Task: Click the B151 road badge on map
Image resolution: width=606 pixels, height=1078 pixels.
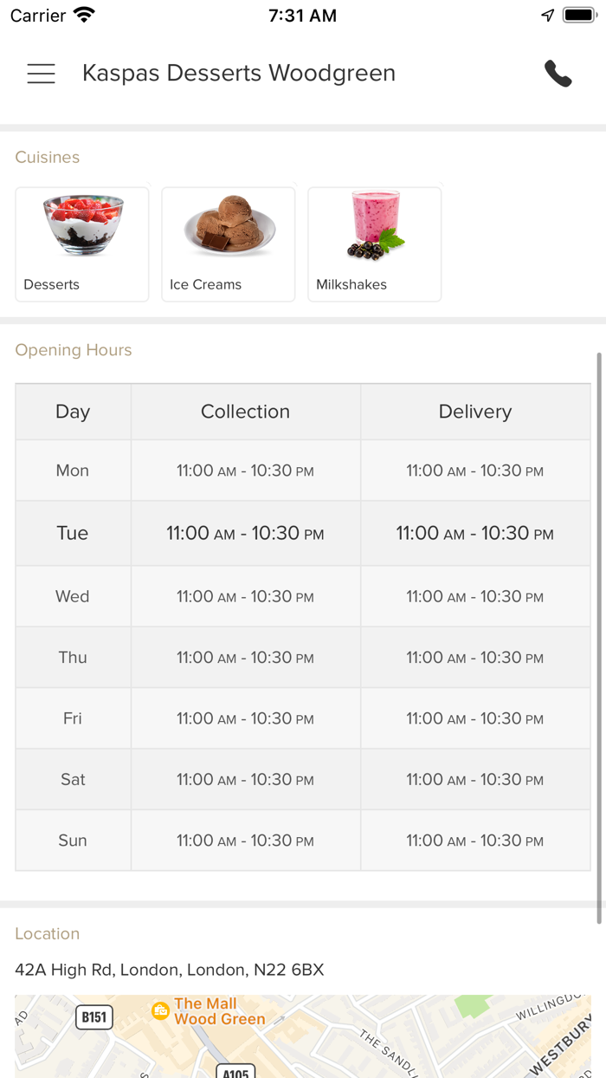Action: [94, 1016]
